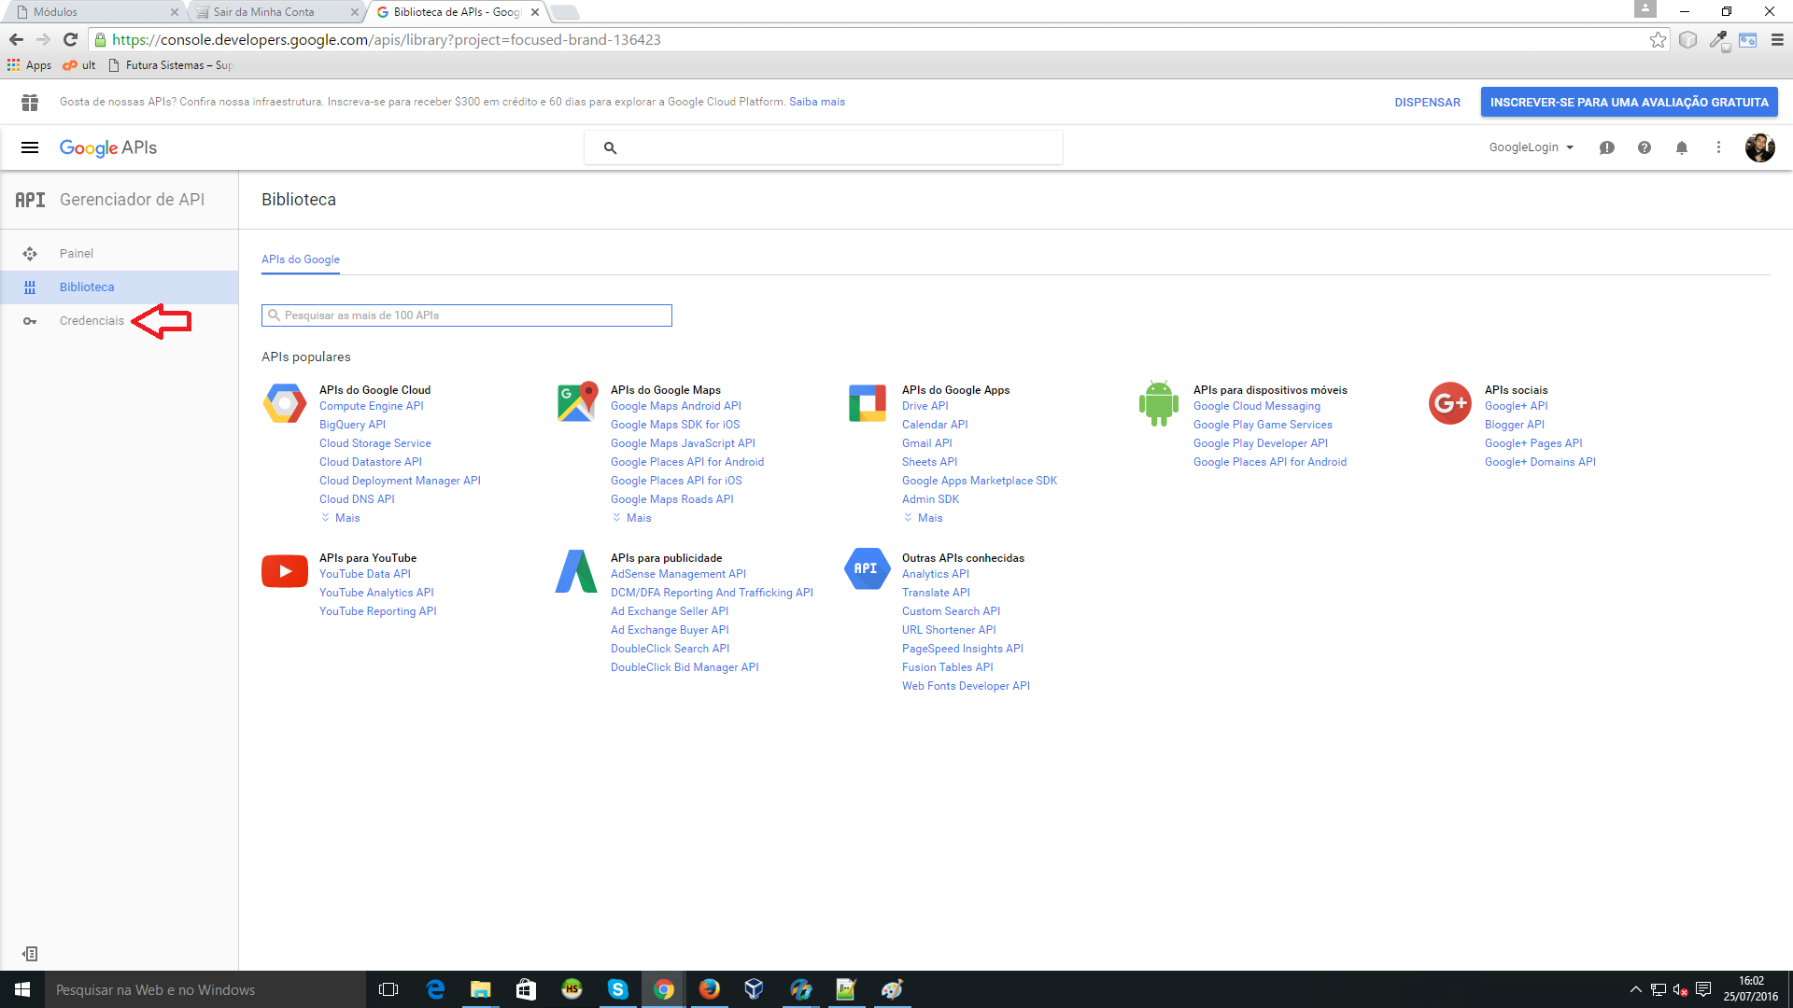Open File Explorer from the taskbar
This screenshot has height=1008, width=1793.
pos(480,989)
